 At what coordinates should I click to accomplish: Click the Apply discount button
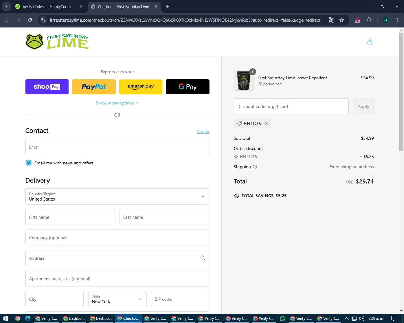(363, 106)
